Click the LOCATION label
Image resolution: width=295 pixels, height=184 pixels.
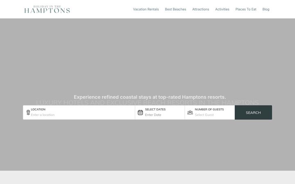(x=38, y=109)
